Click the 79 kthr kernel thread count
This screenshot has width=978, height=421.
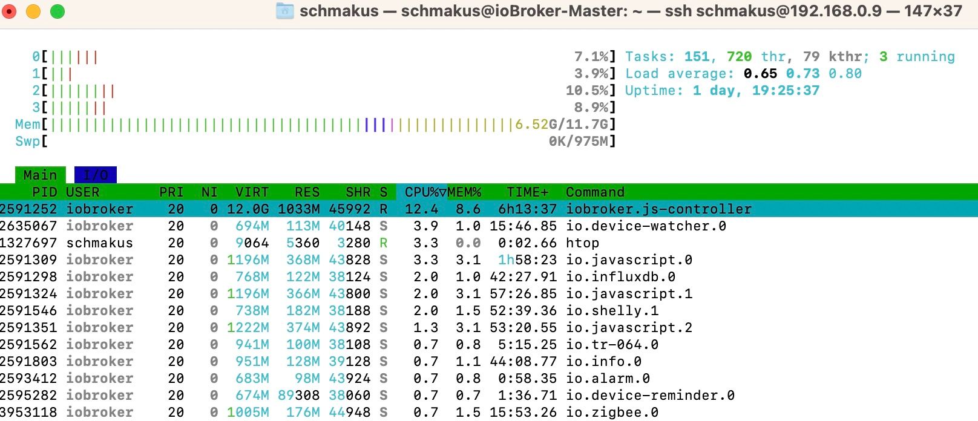(x=833, y=56)
